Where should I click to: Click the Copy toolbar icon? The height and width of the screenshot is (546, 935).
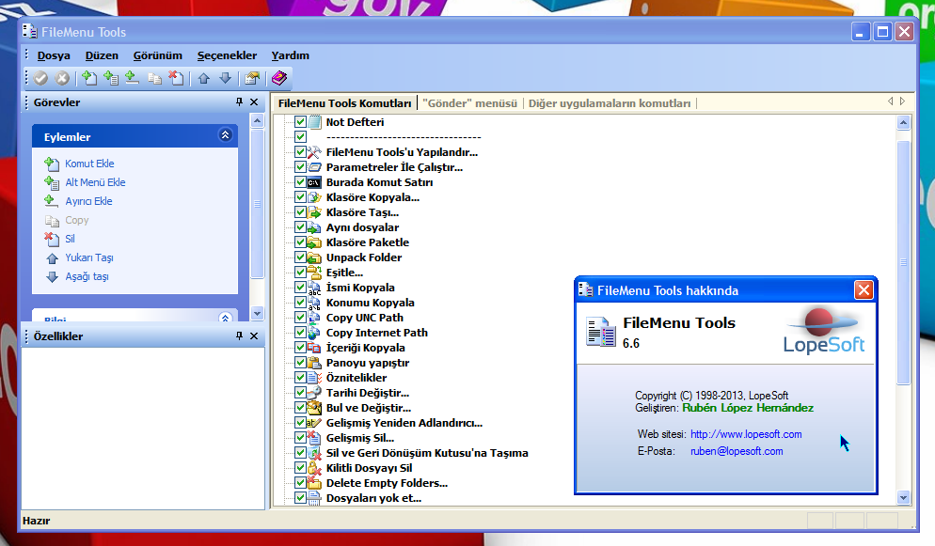click(x=154, y=78)
